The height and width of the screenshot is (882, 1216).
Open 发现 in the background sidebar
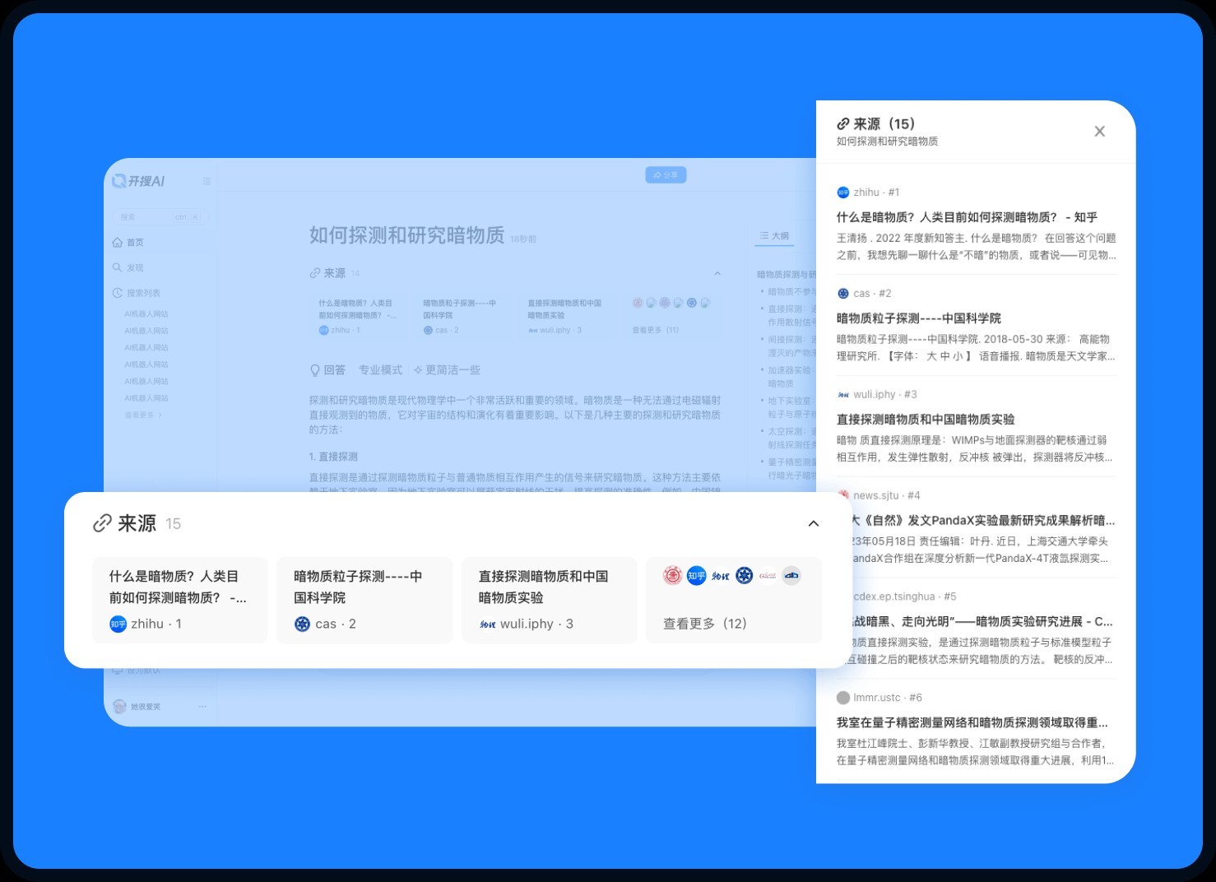tap(128, 267)
